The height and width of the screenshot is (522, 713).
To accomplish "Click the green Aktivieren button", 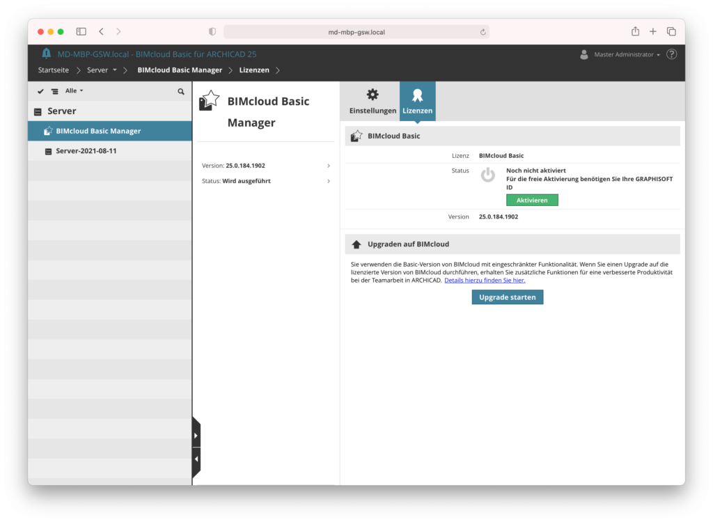I will pyautogui.click(x=532, y=200).
